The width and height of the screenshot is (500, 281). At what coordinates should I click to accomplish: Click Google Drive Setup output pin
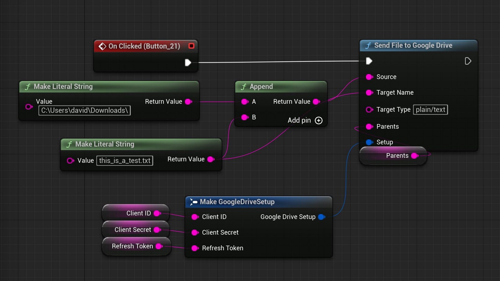(322, 217)
